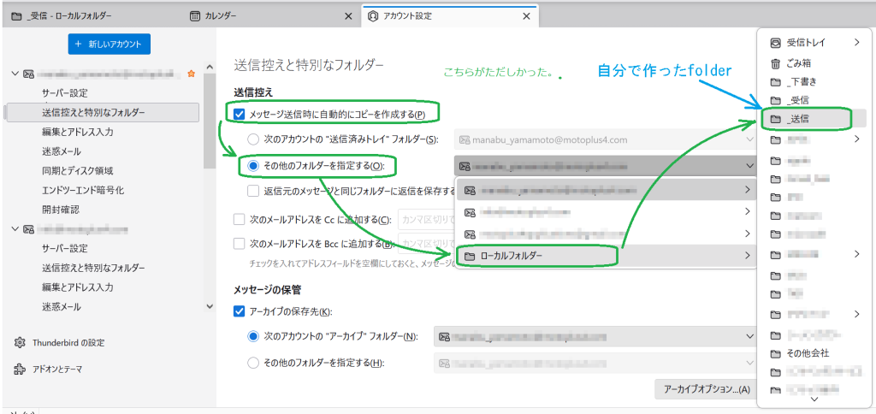Expand the 受信トレイ submenu arrow

pos(856,43)
